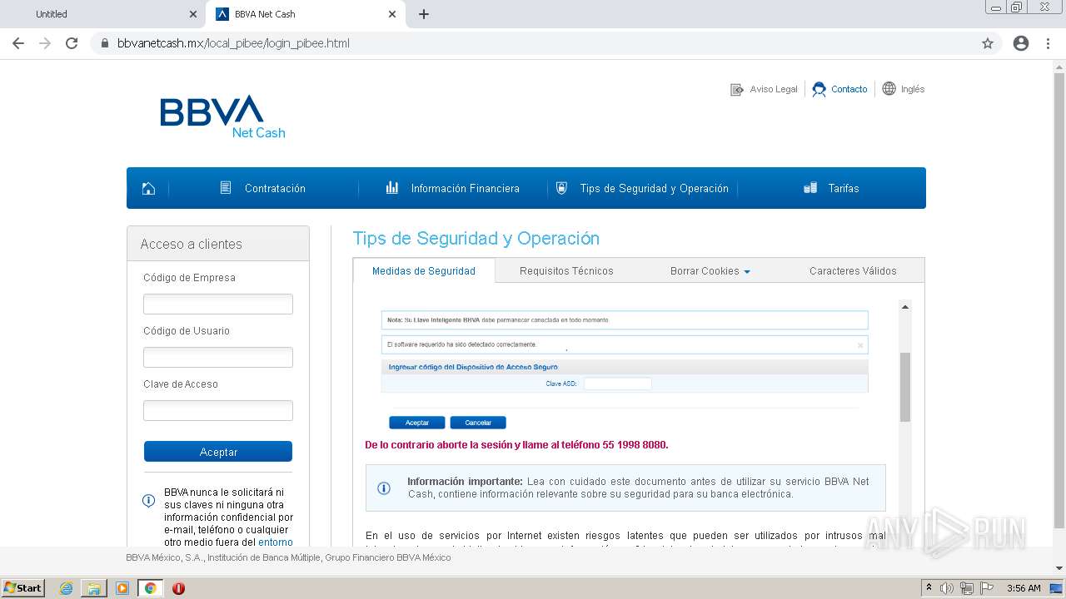Image resolution: width=1066 pixels, height=599 pixels.
Task: Click red antivirus icon in taskbar
Action: coord(178,588)
